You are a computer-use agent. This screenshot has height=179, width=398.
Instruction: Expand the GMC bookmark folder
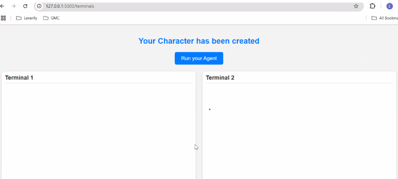point(51,18)
